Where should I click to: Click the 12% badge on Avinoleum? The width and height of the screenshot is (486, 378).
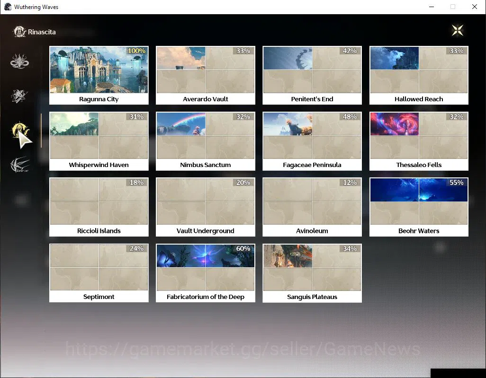click(350, 183)
